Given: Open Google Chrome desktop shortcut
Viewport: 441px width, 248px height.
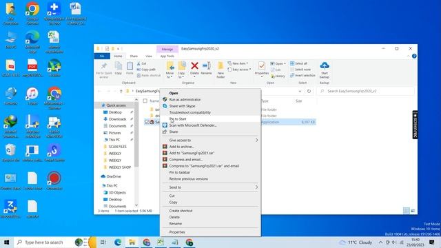Looking at the screenshot, I should pyautogui.click(x=32, y=13).
